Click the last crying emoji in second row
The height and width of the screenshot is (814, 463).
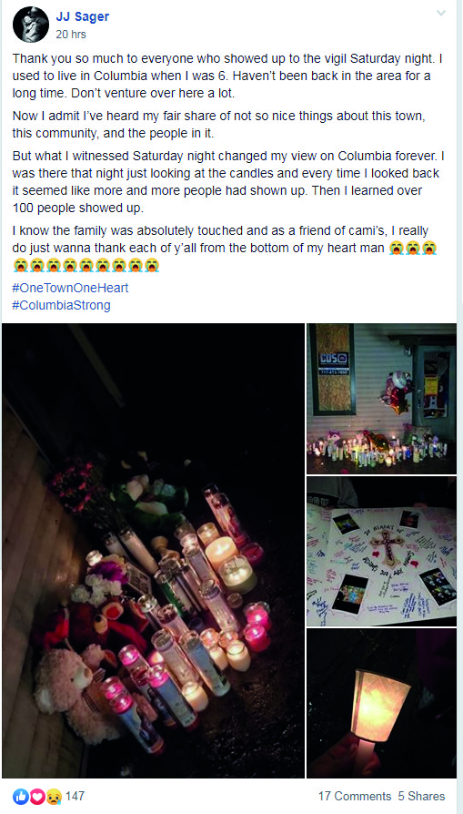pyautogui.click(x=152, y=266)
